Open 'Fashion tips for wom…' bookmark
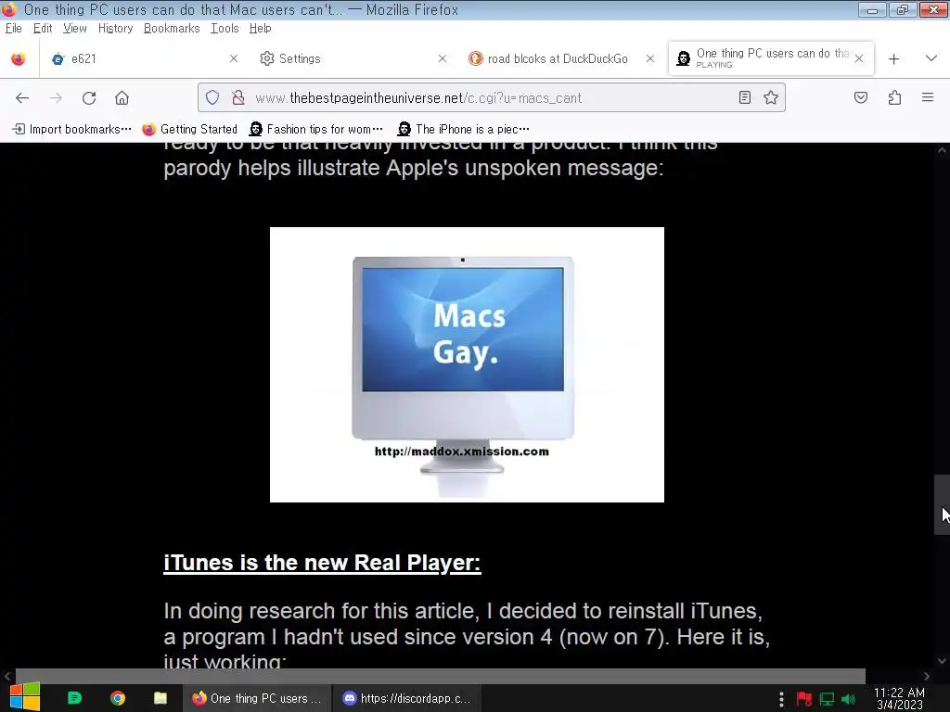Screen dimensions: 950x712 coord(316,129)
